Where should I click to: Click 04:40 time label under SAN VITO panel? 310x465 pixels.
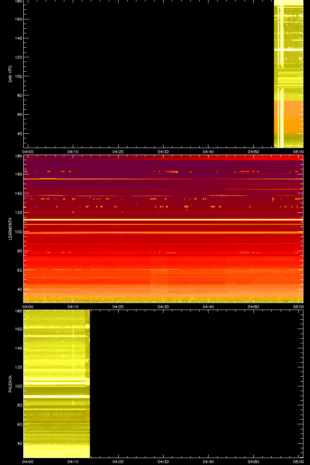coord(208,152)
